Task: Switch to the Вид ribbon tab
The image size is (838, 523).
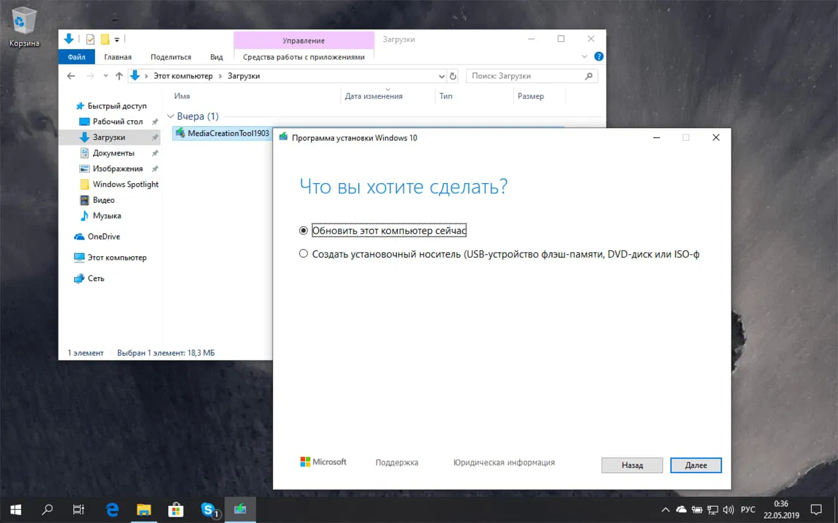Action: pyautogui.click(x=216, y=56)
